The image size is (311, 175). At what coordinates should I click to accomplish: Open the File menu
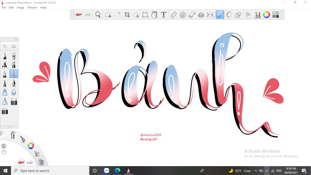[4, 8]
